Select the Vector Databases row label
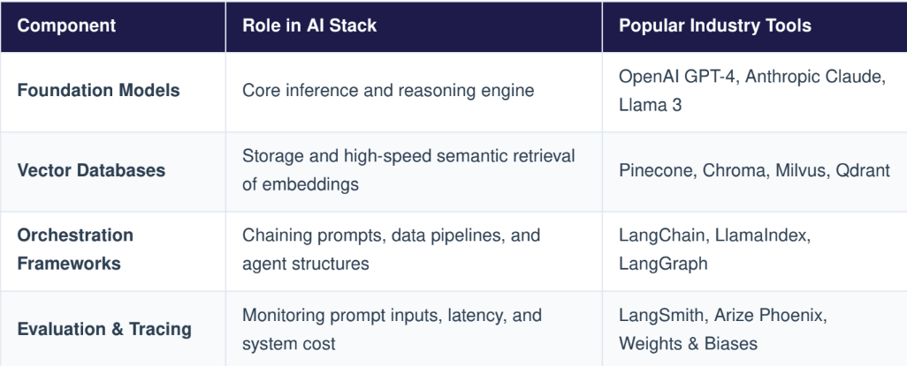This screenshot has width=907, height=366. (x=91, y=171)
